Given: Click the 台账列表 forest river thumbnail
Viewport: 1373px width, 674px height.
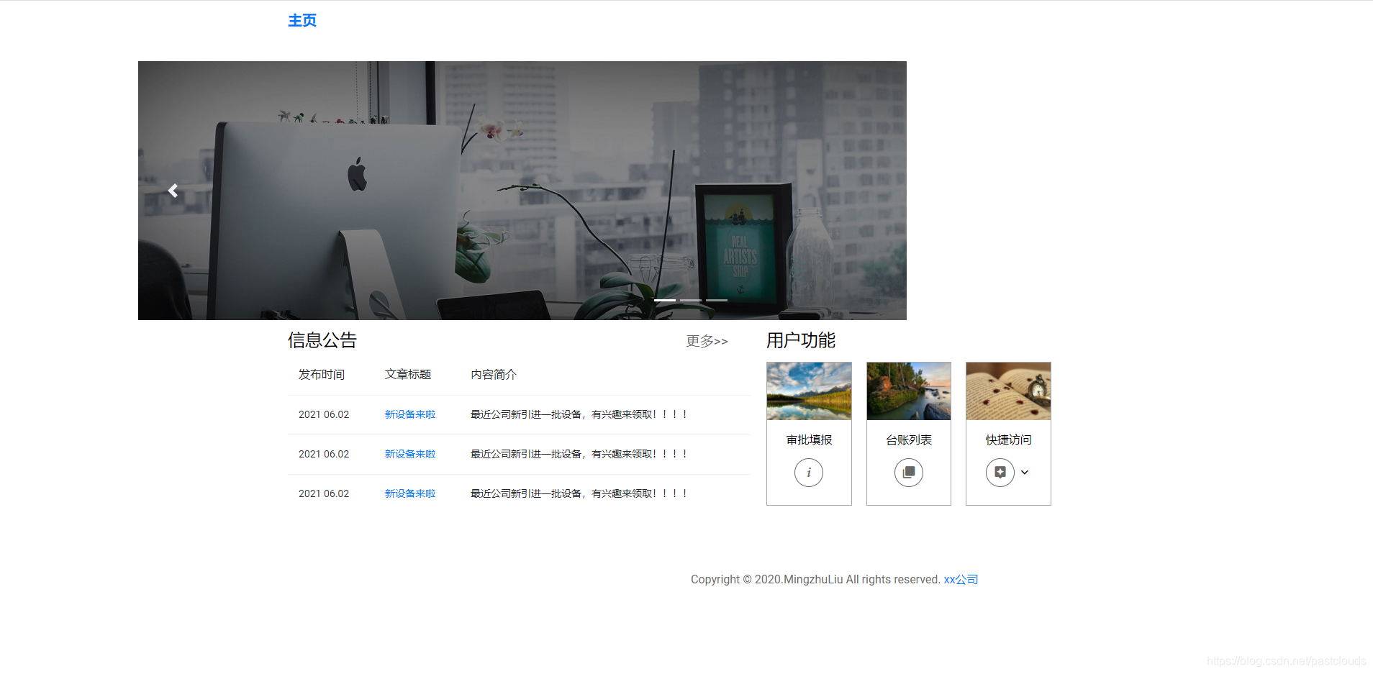Looking at the screenshot, I should click(x=909, y=391).
